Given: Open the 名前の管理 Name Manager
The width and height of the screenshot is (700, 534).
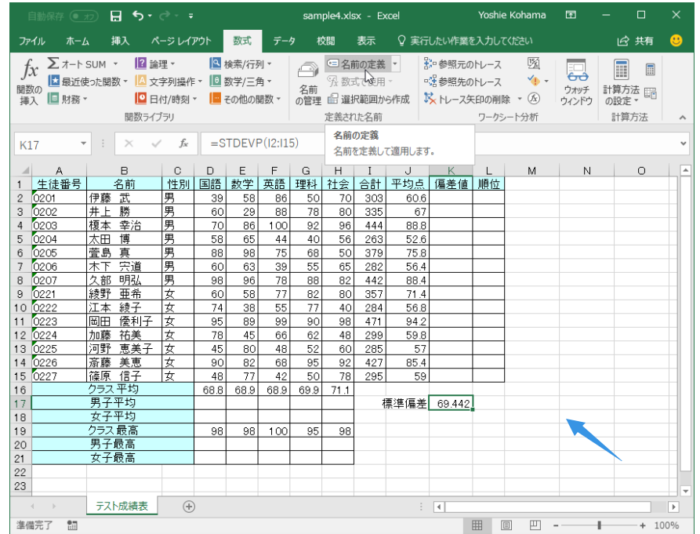Looking at the screenshot, I should click(308, 83).
